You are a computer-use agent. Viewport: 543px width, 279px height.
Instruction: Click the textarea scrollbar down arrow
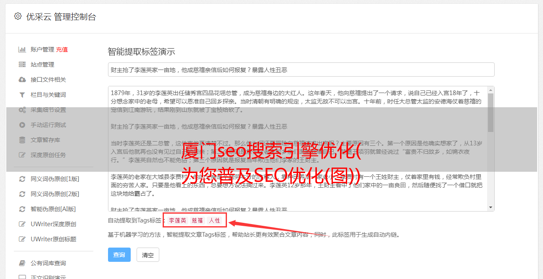click(x=490, y=207)
